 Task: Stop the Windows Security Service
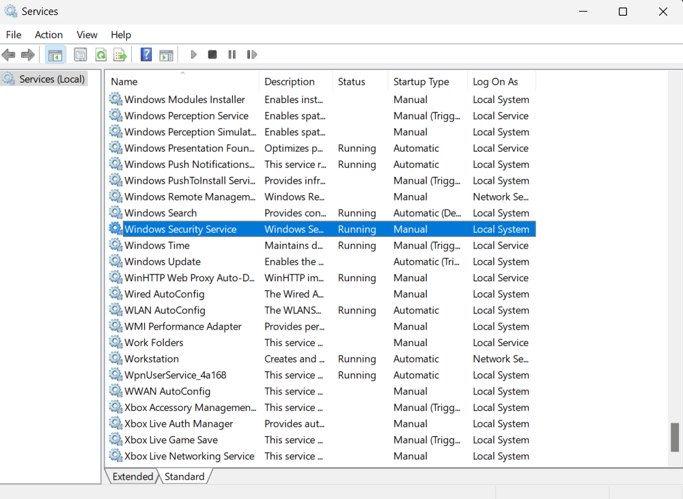tap(212, 55)
